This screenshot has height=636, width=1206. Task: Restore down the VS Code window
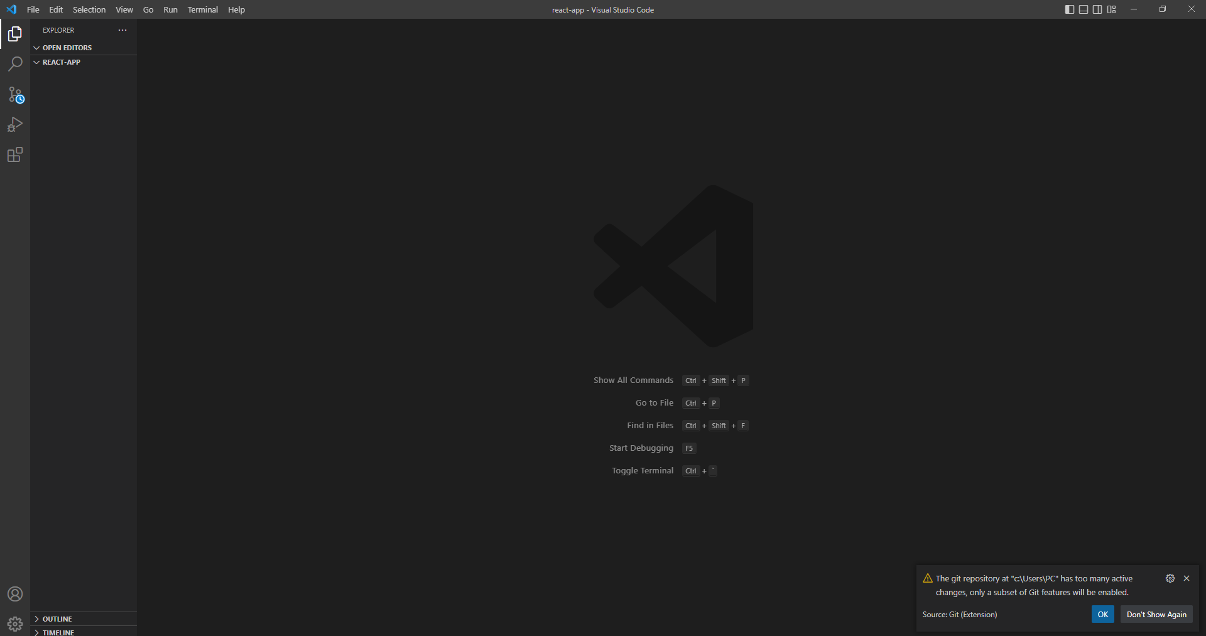1163,9
